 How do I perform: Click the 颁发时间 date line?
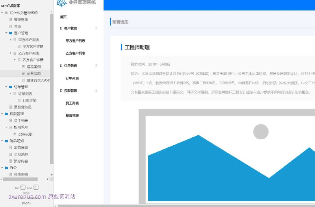pyautogui.click(x=150, y=64)
